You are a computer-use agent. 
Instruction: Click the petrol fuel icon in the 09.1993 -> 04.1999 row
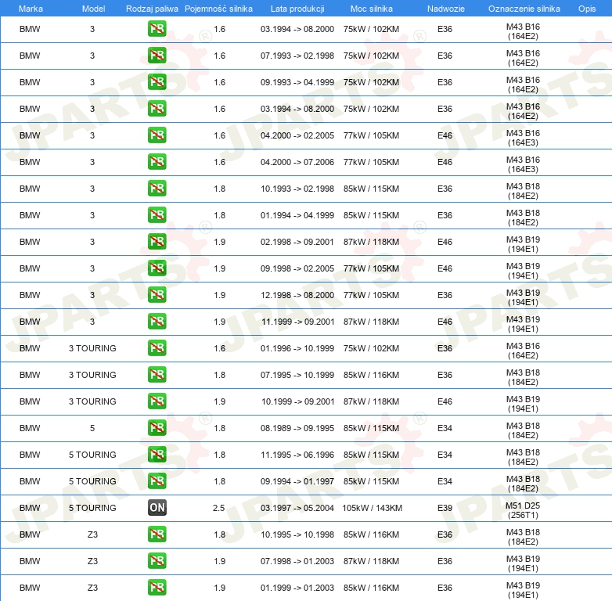tap(157, 82)
